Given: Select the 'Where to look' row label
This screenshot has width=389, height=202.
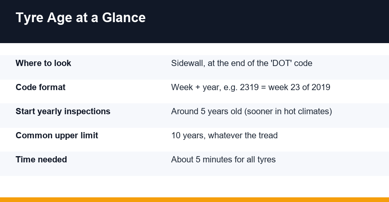Looking at the screenshot, I should pyautogui.click(x=44, y=63).
